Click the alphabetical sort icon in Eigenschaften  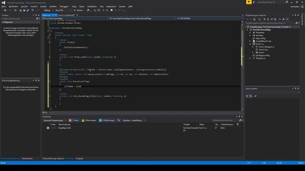point(251,96)
